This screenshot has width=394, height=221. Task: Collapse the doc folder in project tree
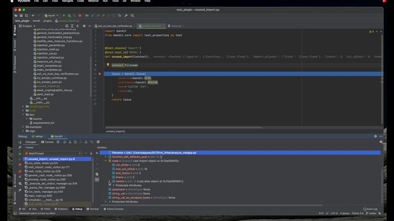(x=23, y=115)
